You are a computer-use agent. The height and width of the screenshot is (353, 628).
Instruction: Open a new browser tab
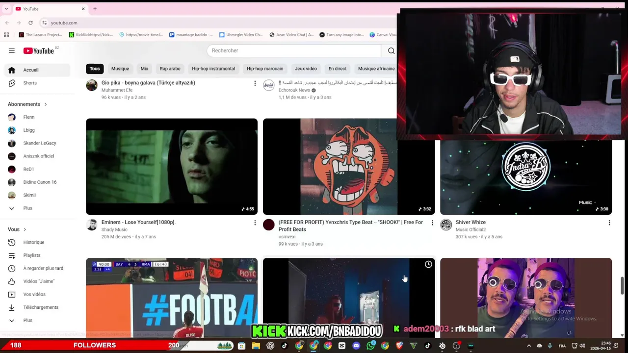[95, 9]
